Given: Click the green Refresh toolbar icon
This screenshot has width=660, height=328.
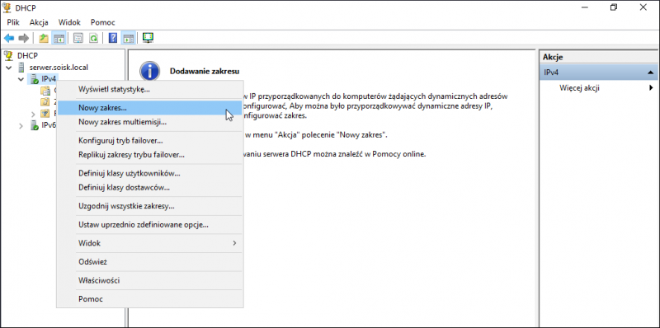Looking at the screenshot, I should tap(93, 38).
